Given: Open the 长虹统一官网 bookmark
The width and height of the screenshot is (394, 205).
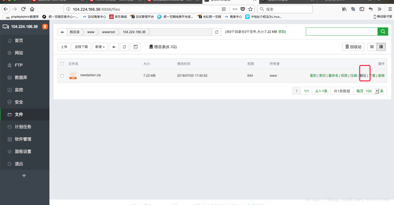Looking at the screenshot, I should tap(209, 17).
